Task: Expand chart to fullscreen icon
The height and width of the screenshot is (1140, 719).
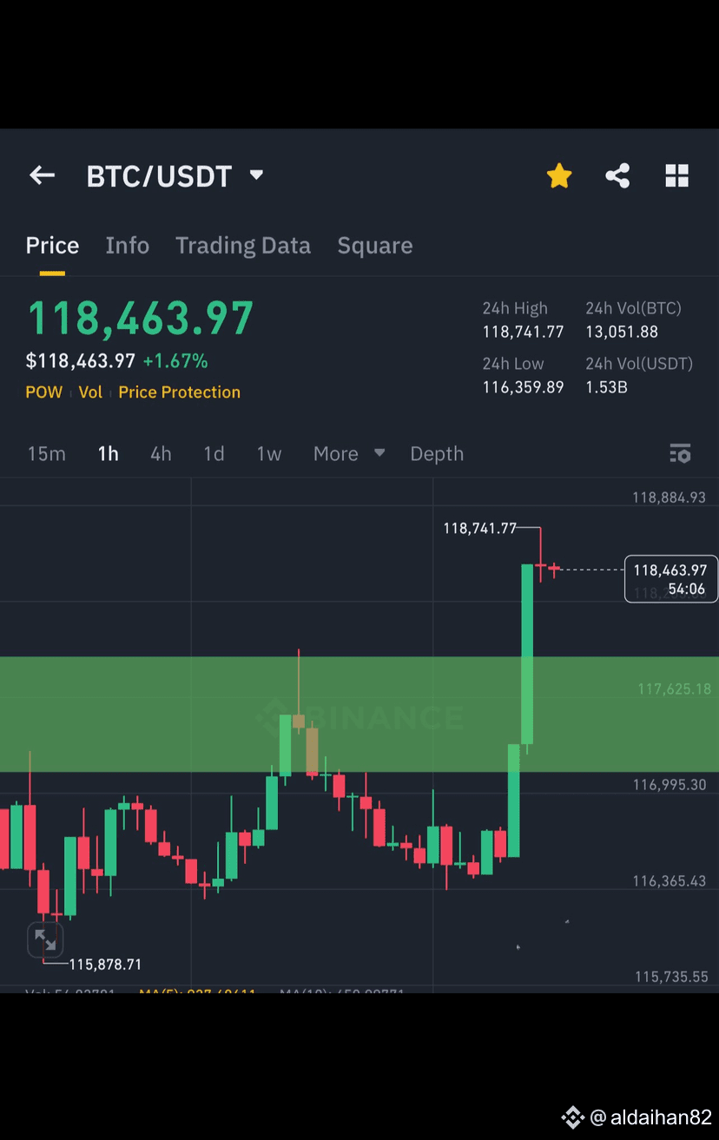Action: pyautogui.click(x=44, y=940)
